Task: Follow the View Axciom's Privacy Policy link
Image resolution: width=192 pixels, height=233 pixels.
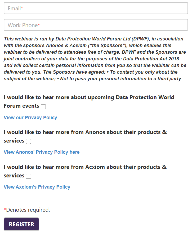Action: click(37, 187)
